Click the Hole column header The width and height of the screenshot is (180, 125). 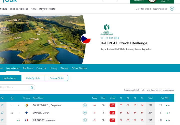coord(103,98)
